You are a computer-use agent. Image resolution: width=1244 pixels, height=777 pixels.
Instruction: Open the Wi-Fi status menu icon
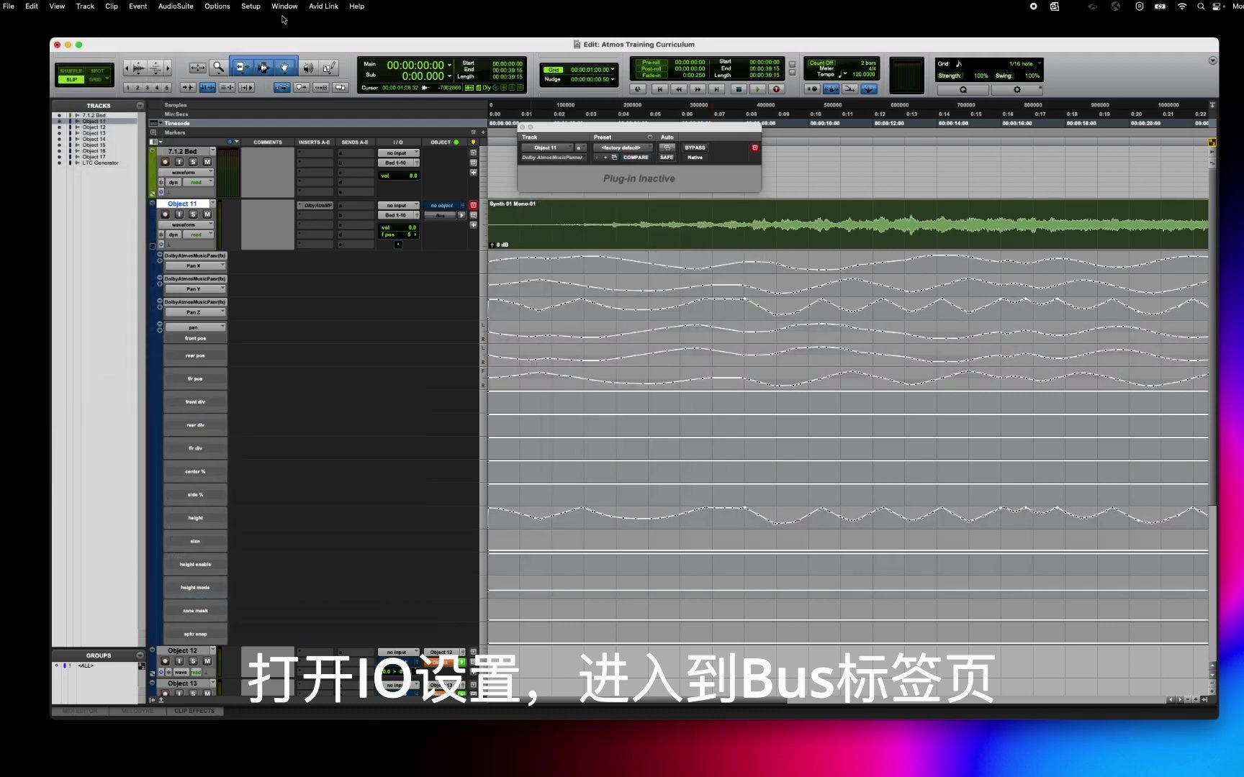pos(1181,6)
